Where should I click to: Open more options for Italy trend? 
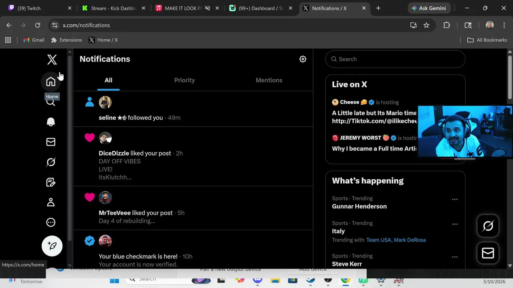tap(455, 224)
